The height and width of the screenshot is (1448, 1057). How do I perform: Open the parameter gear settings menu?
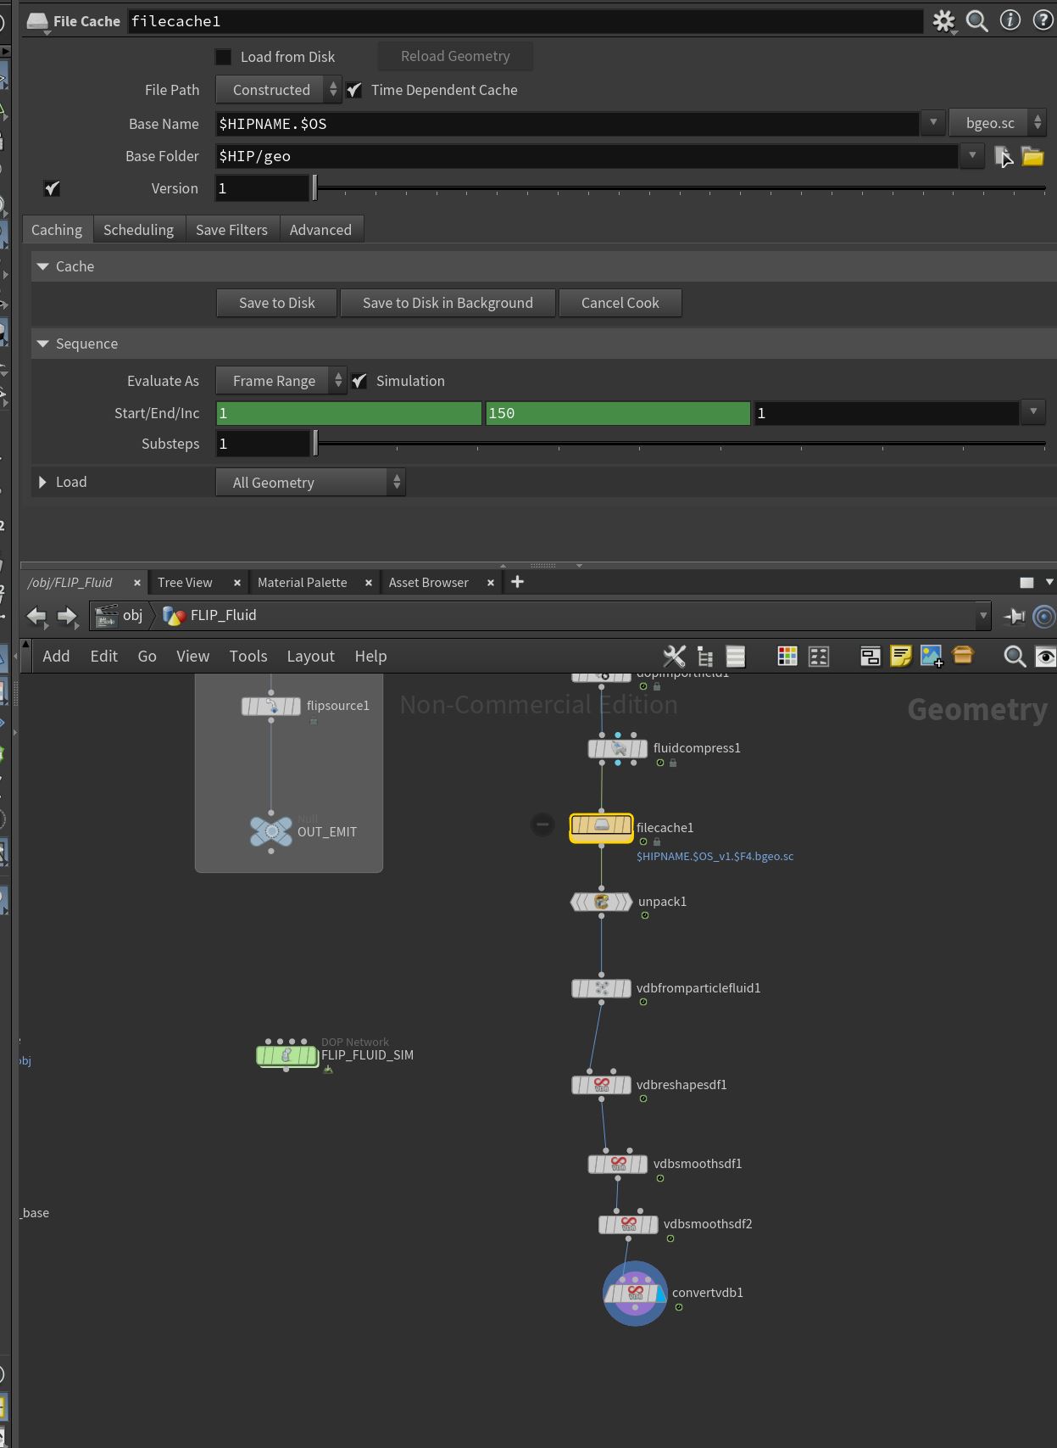(943, 21)
